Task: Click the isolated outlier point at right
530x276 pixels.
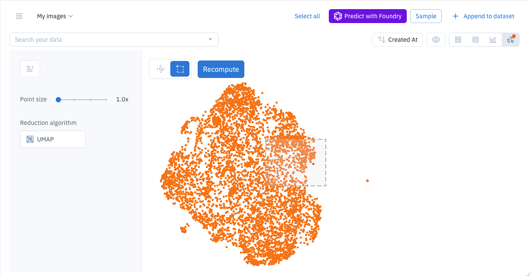Action: pos(368,181)
